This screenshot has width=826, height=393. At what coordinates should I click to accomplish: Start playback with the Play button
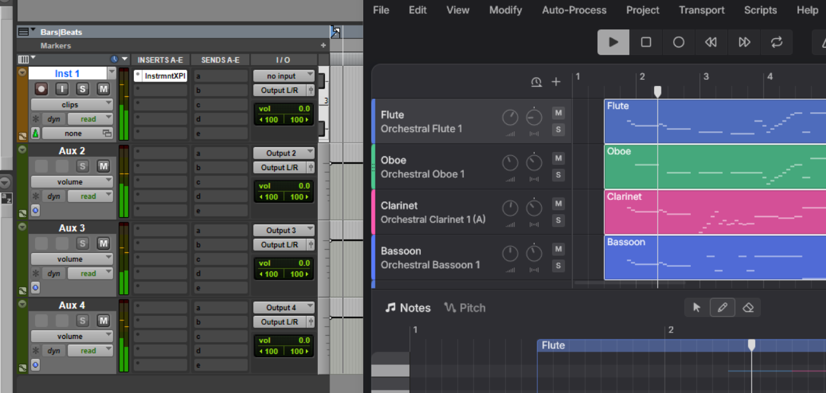[x=613, y=42]
